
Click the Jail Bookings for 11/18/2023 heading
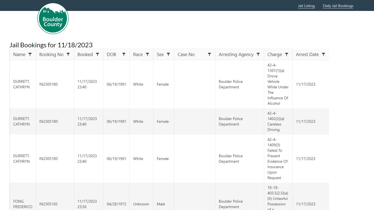(51, 45)
